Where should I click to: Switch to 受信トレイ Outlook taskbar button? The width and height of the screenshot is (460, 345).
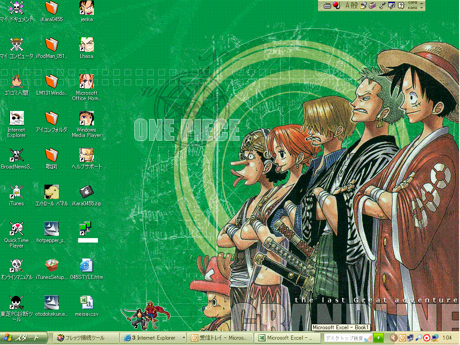point(220,338)
